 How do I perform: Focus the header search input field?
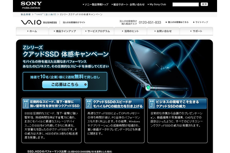(x=185, y=4)
